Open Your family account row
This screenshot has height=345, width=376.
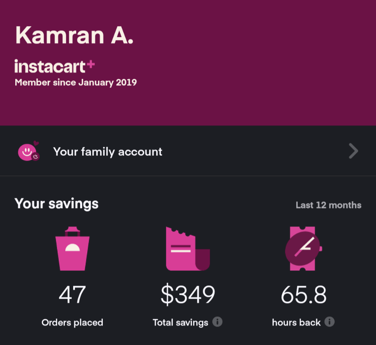tap(188, 151)
